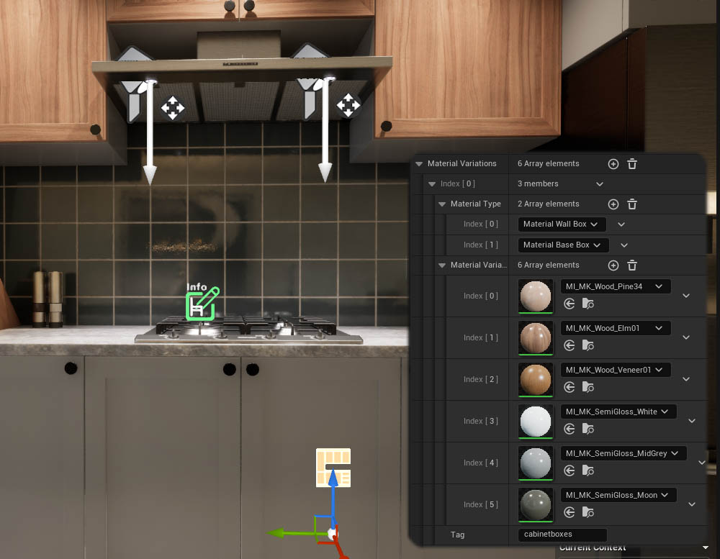Clear the inner Material Varia... array with trash
720x559 pixels.
point(632,265)
